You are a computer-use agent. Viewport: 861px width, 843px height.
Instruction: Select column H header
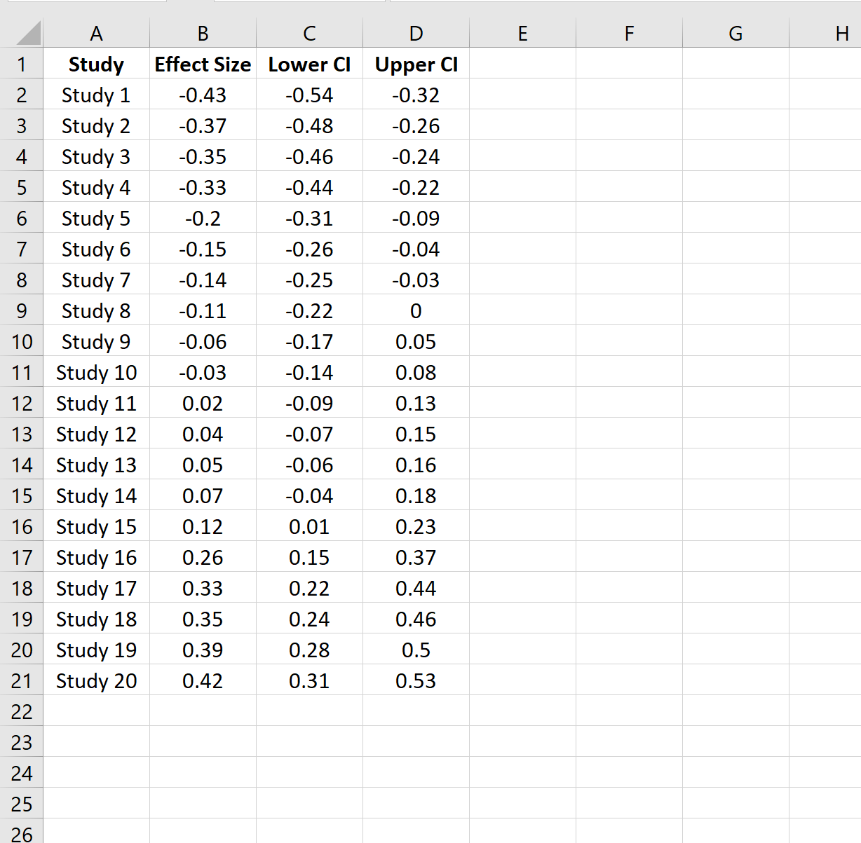(x=841, y=33)
